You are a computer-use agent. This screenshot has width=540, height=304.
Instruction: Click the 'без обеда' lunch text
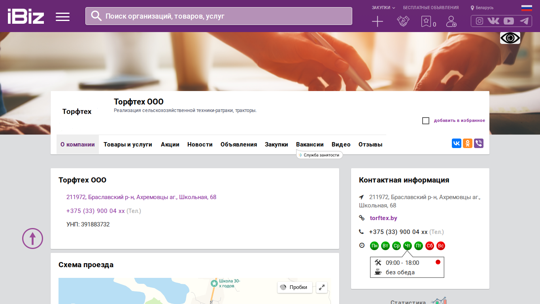point(400,272)
